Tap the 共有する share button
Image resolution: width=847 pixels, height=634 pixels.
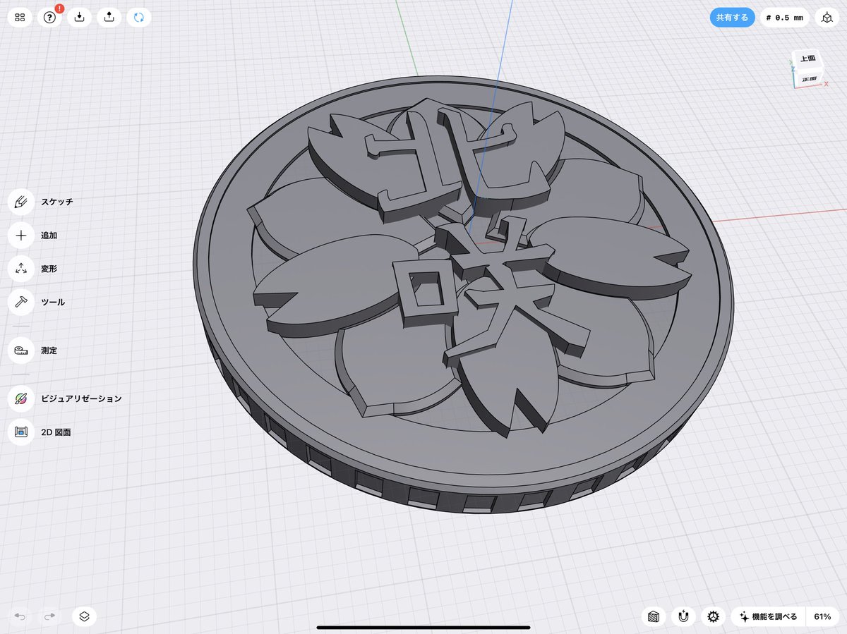click(x=732, y=17)
